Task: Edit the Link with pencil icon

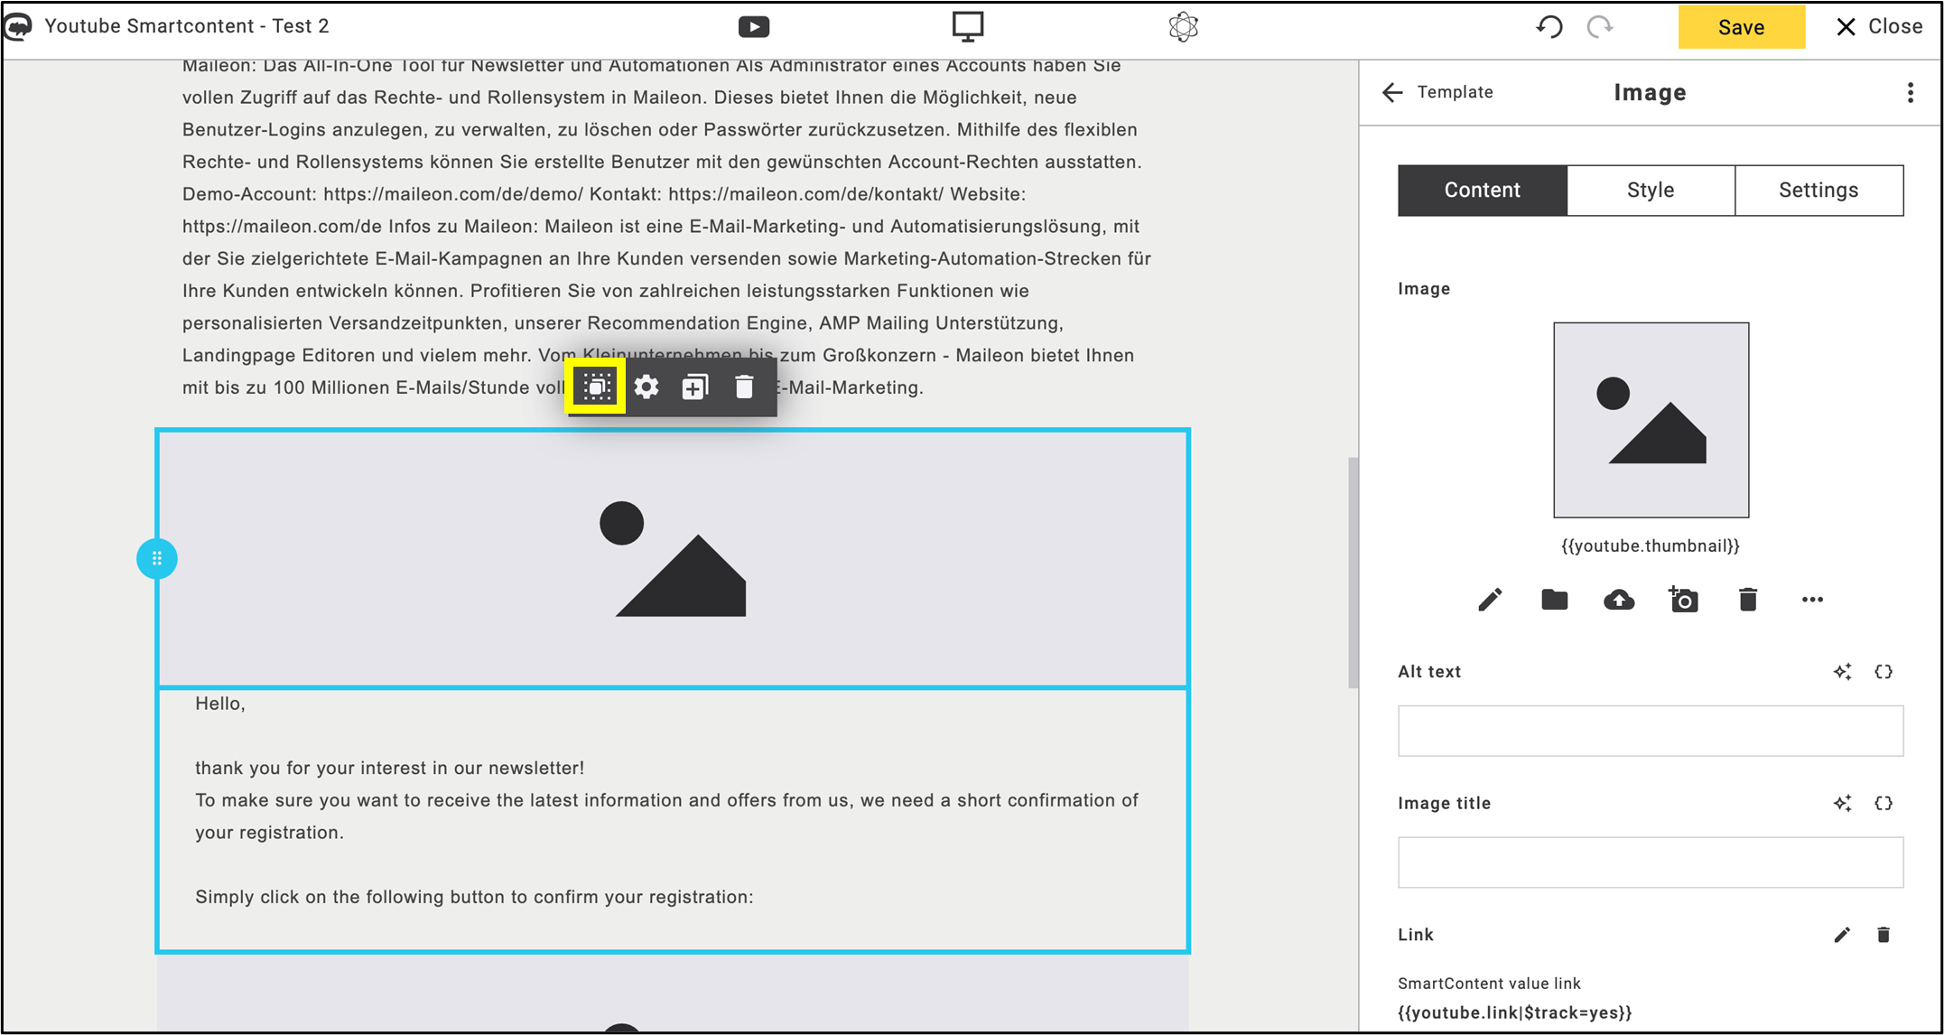Action: (1842, 935)
